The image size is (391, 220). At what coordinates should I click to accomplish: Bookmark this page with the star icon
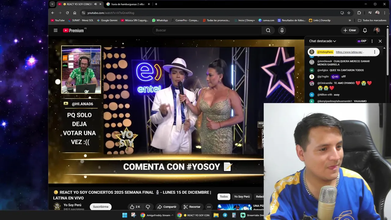[x=349, y=13]
